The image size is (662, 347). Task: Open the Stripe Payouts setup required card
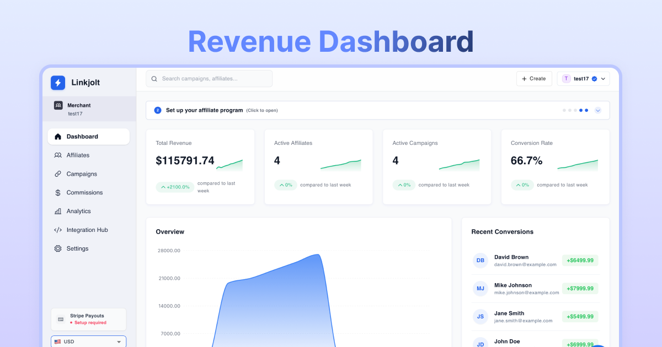(88, 319)
